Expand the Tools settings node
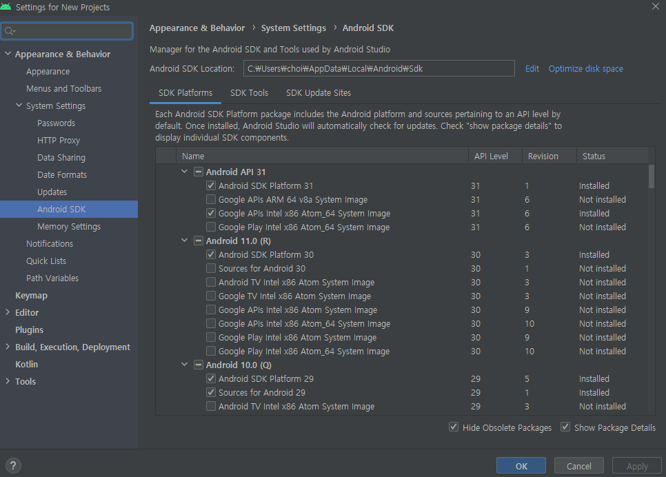This screenshot has height=477, width=666. 8,381
